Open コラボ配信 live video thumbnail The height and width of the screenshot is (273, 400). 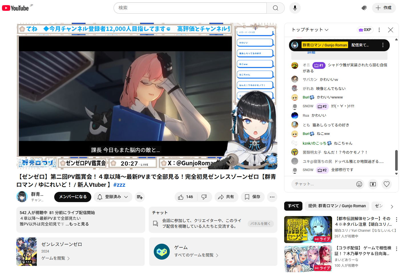[308, 259]
